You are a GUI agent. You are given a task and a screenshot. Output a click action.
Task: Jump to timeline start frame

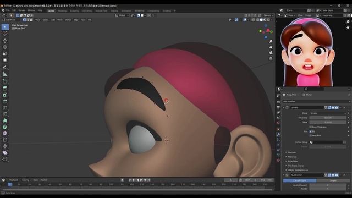[x=130, y=180]
